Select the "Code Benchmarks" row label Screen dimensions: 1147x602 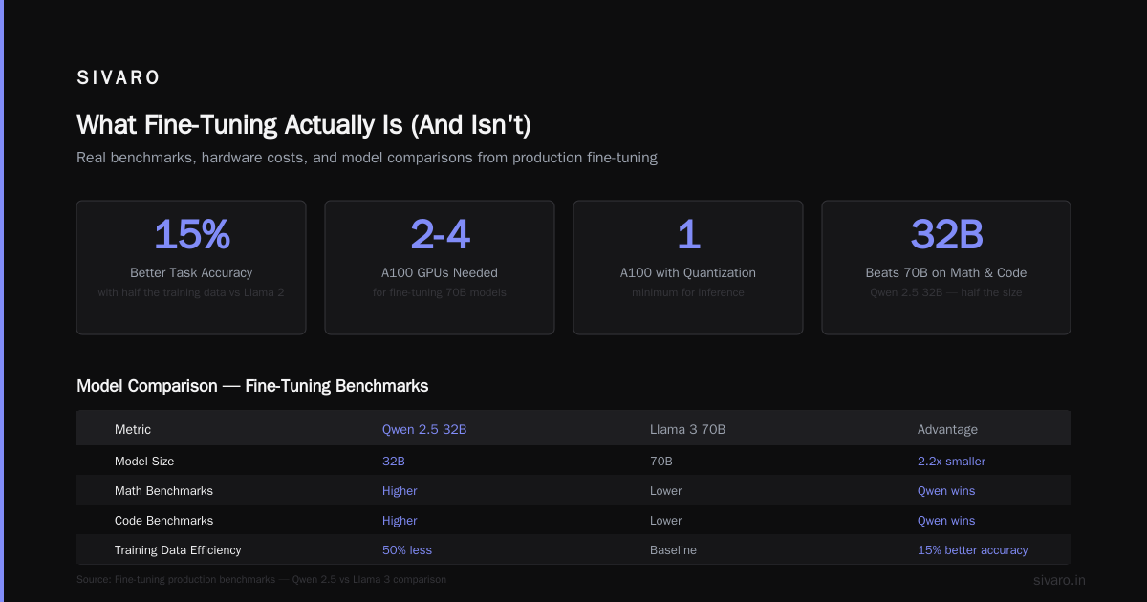(x=163, y=521)
